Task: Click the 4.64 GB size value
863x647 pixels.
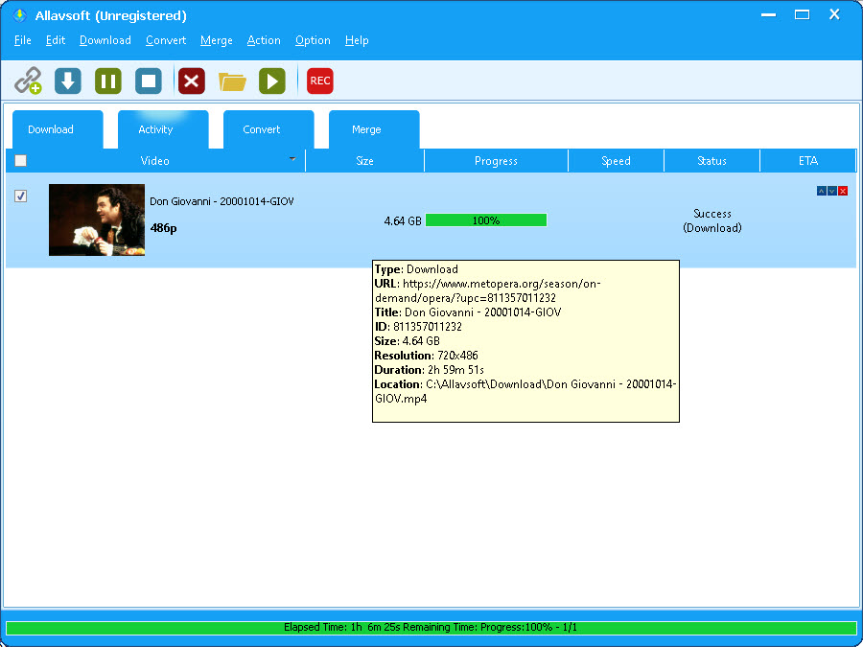Action: (403, 221)
